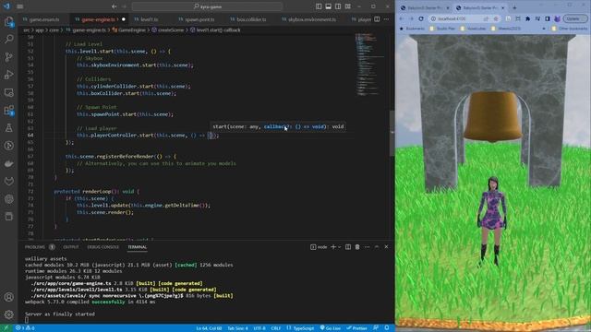The height and width of the screenshot is (332, 591).
Task: Go back with the editor navigation arrow
Action: 115,6
